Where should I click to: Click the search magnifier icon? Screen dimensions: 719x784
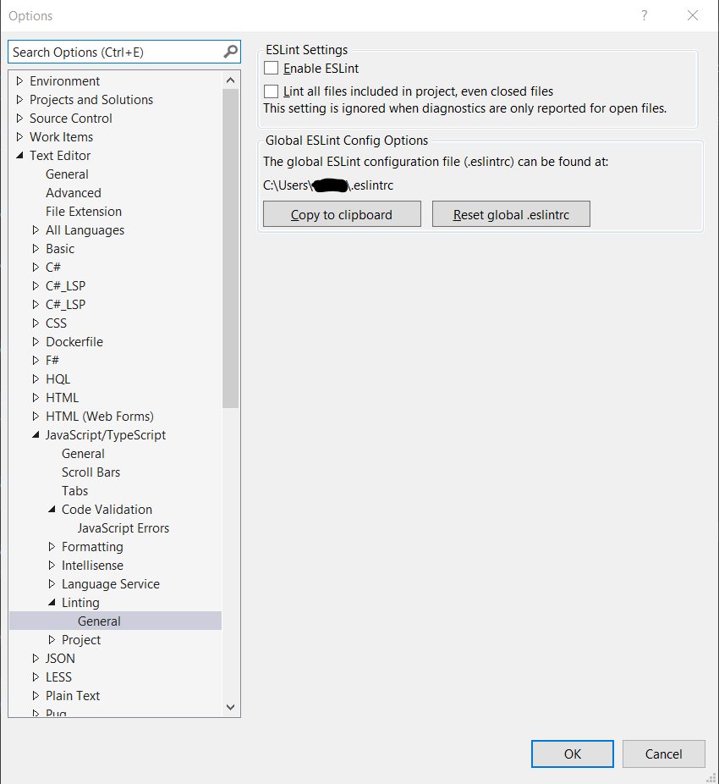230,52
